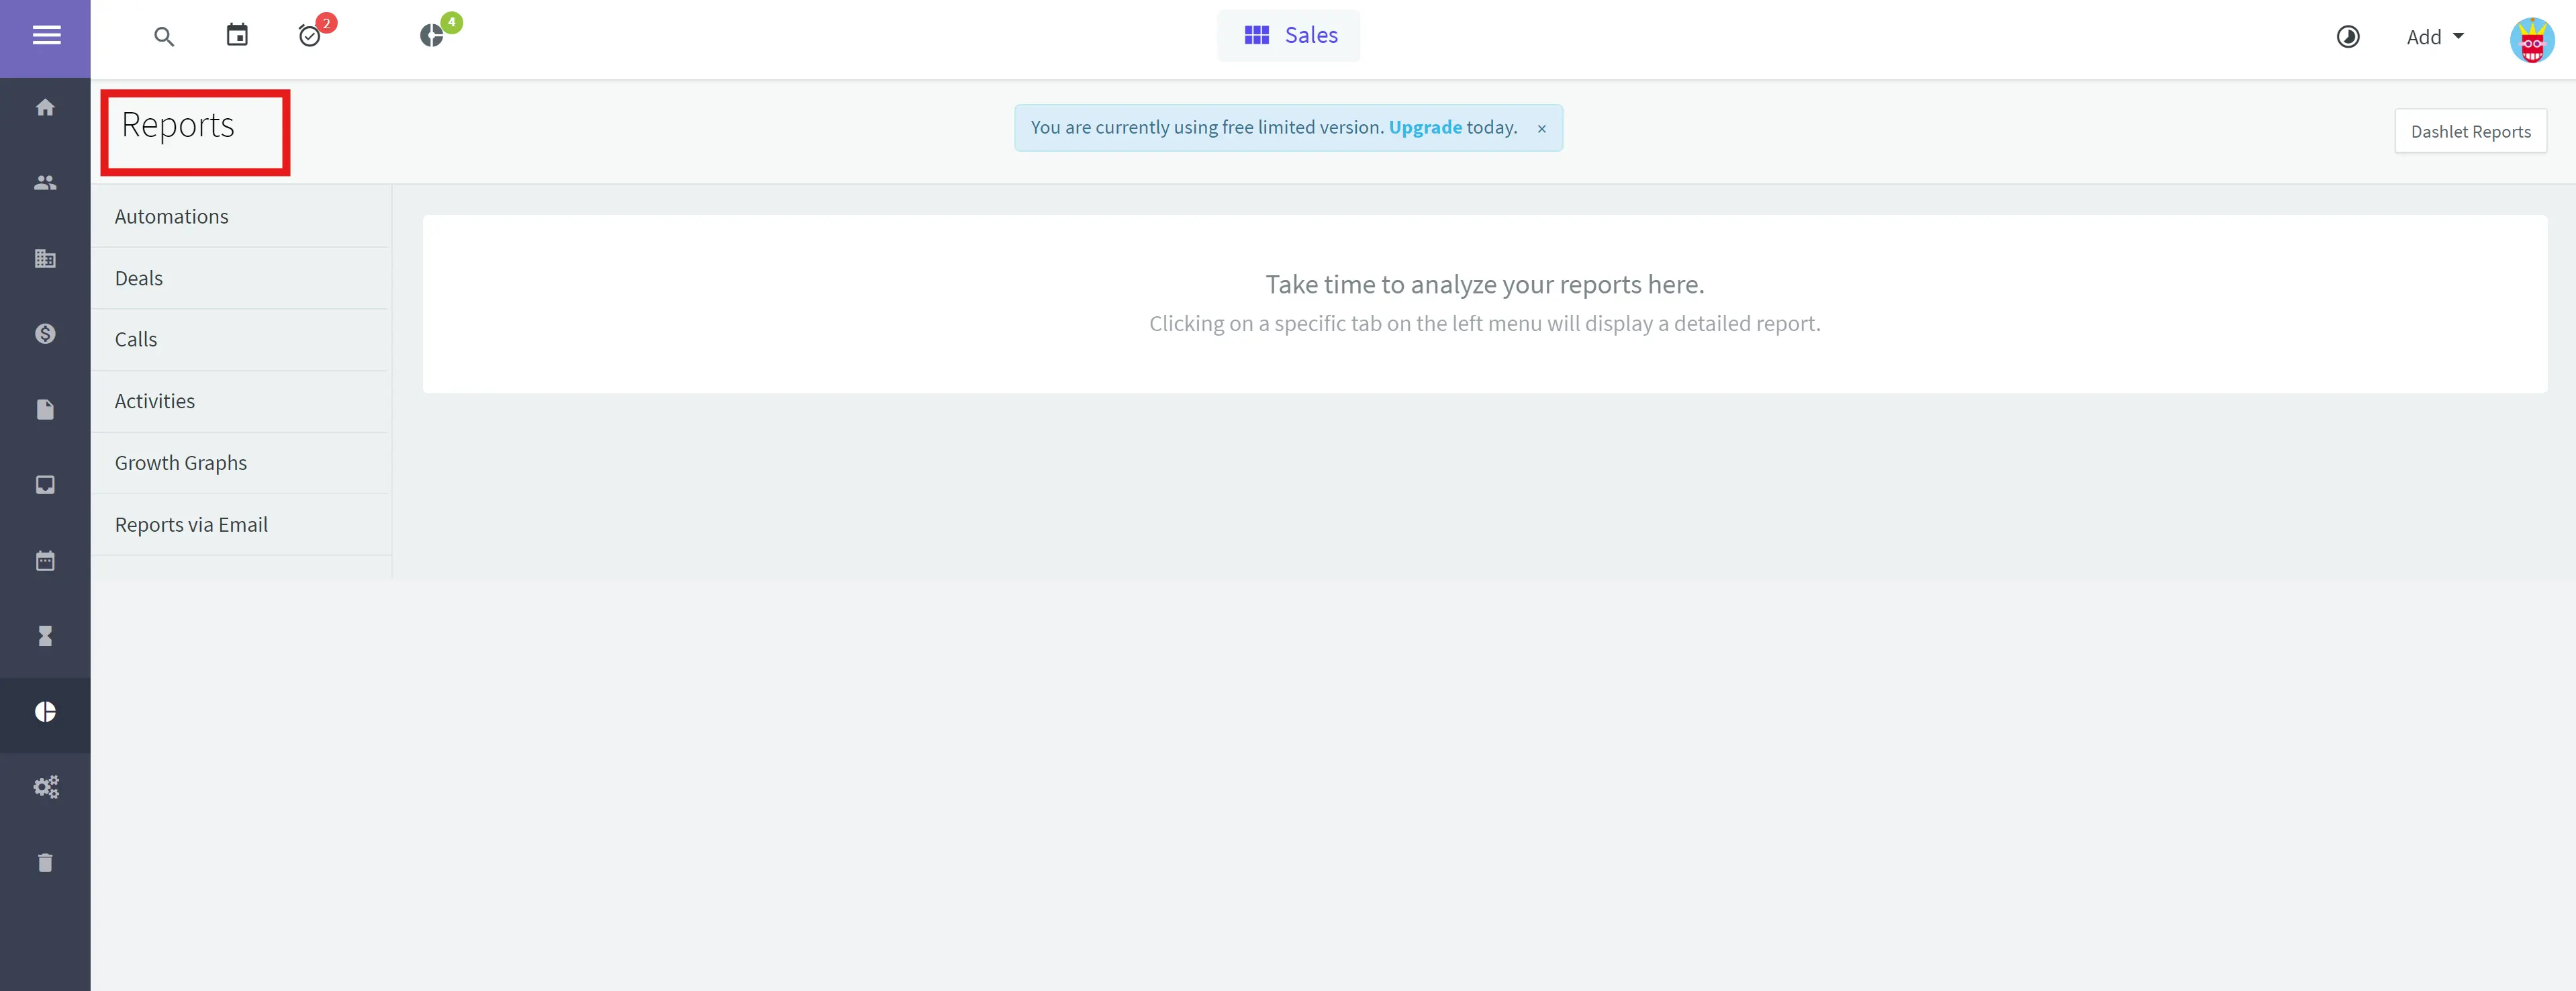Click the search magnifier icon

coord(164,37)
